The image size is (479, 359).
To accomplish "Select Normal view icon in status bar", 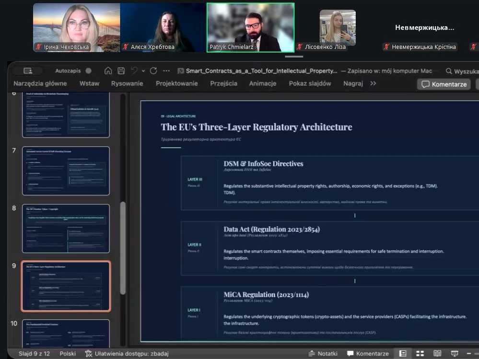I will (x=403, y=354).
